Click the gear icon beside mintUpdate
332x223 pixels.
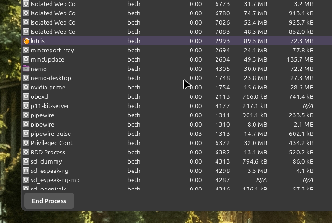tap(26, 59)
